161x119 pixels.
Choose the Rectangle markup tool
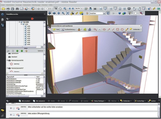point(118,29)
